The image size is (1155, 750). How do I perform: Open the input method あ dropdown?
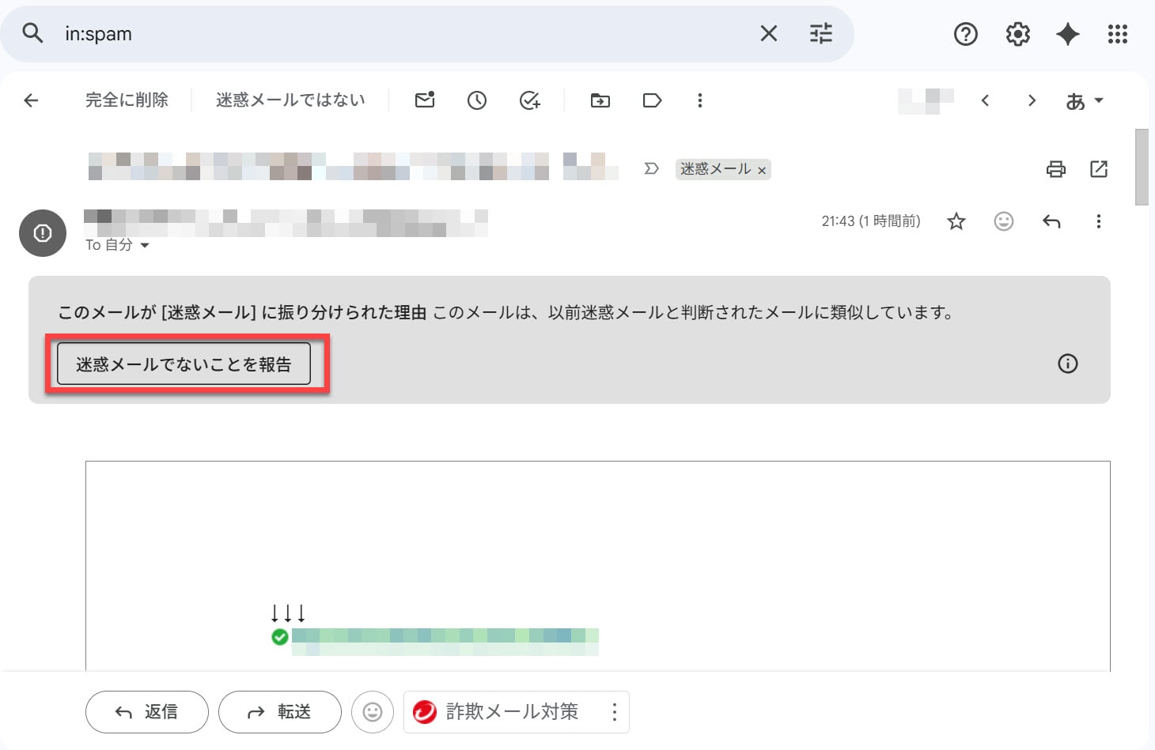coord(1084,101)
